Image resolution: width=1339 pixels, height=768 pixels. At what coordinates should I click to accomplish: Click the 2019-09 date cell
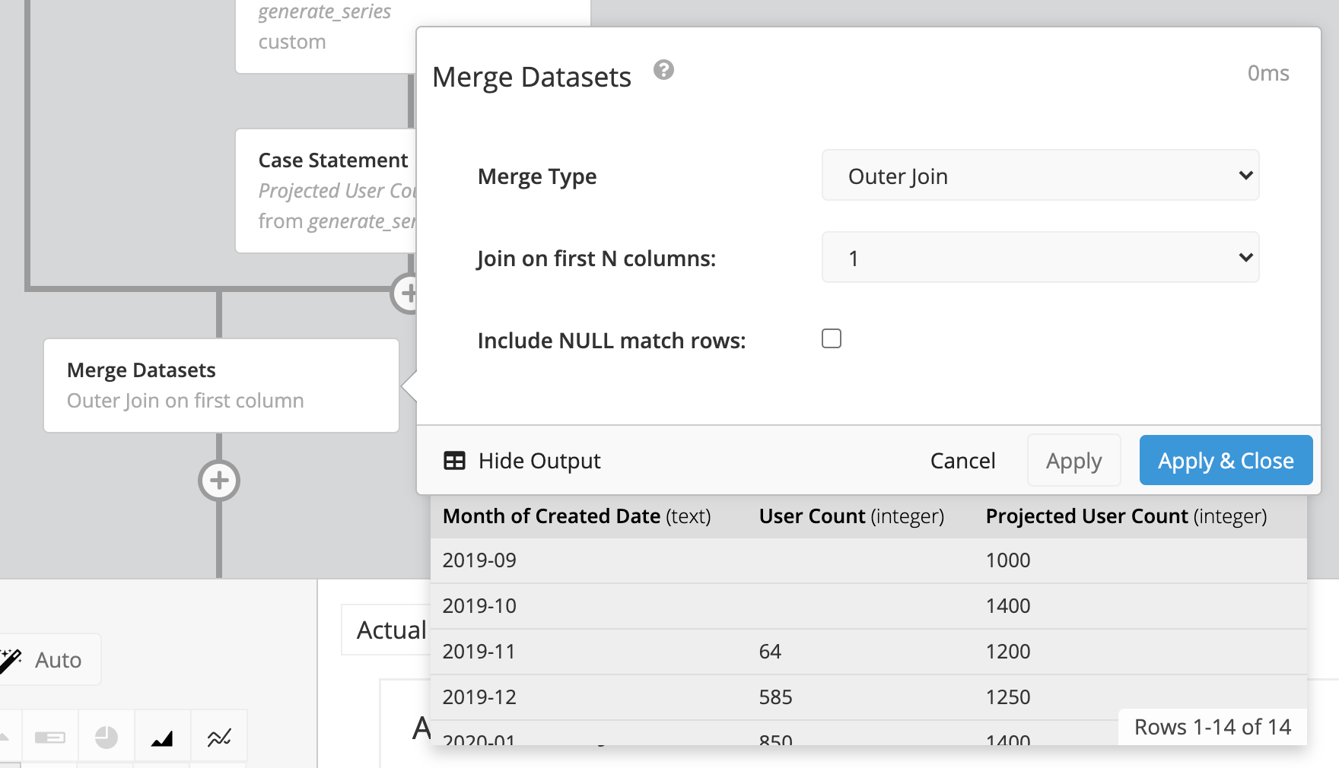click(479, 560)
